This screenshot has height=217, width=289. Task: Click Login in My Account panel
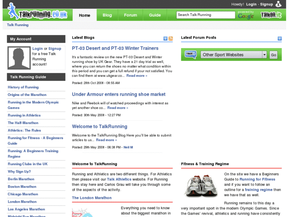37,49
